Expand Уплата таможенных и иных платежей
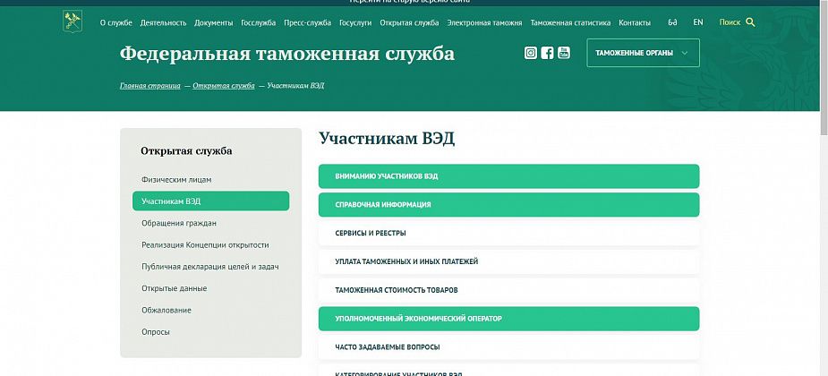This screenshot has width=828, height=376. [509, 261]
